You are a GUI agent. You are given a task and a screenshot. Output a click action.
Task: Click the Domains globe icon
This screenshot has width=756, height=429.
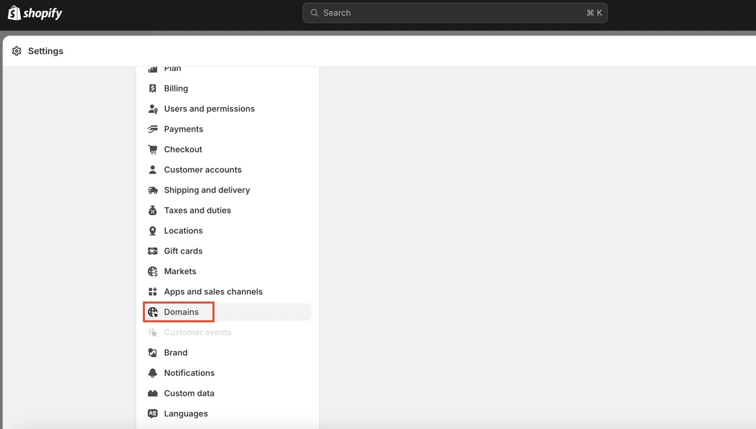[153, 312]
